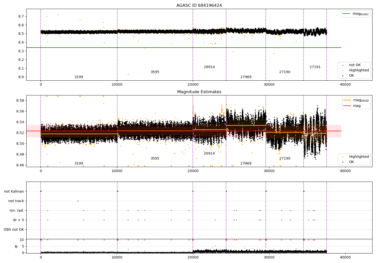The width and height of the screenshot is (376, 263).
Task: Click obsid label 27969 in Magnitude Estimates plot
Action: pos(246,164)
